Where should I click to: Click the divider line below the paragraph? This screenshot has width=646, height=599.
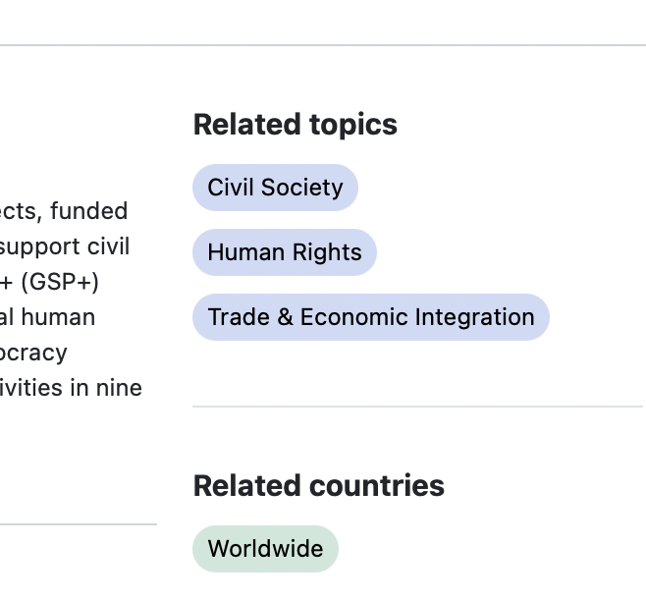[x=79, y=524]
